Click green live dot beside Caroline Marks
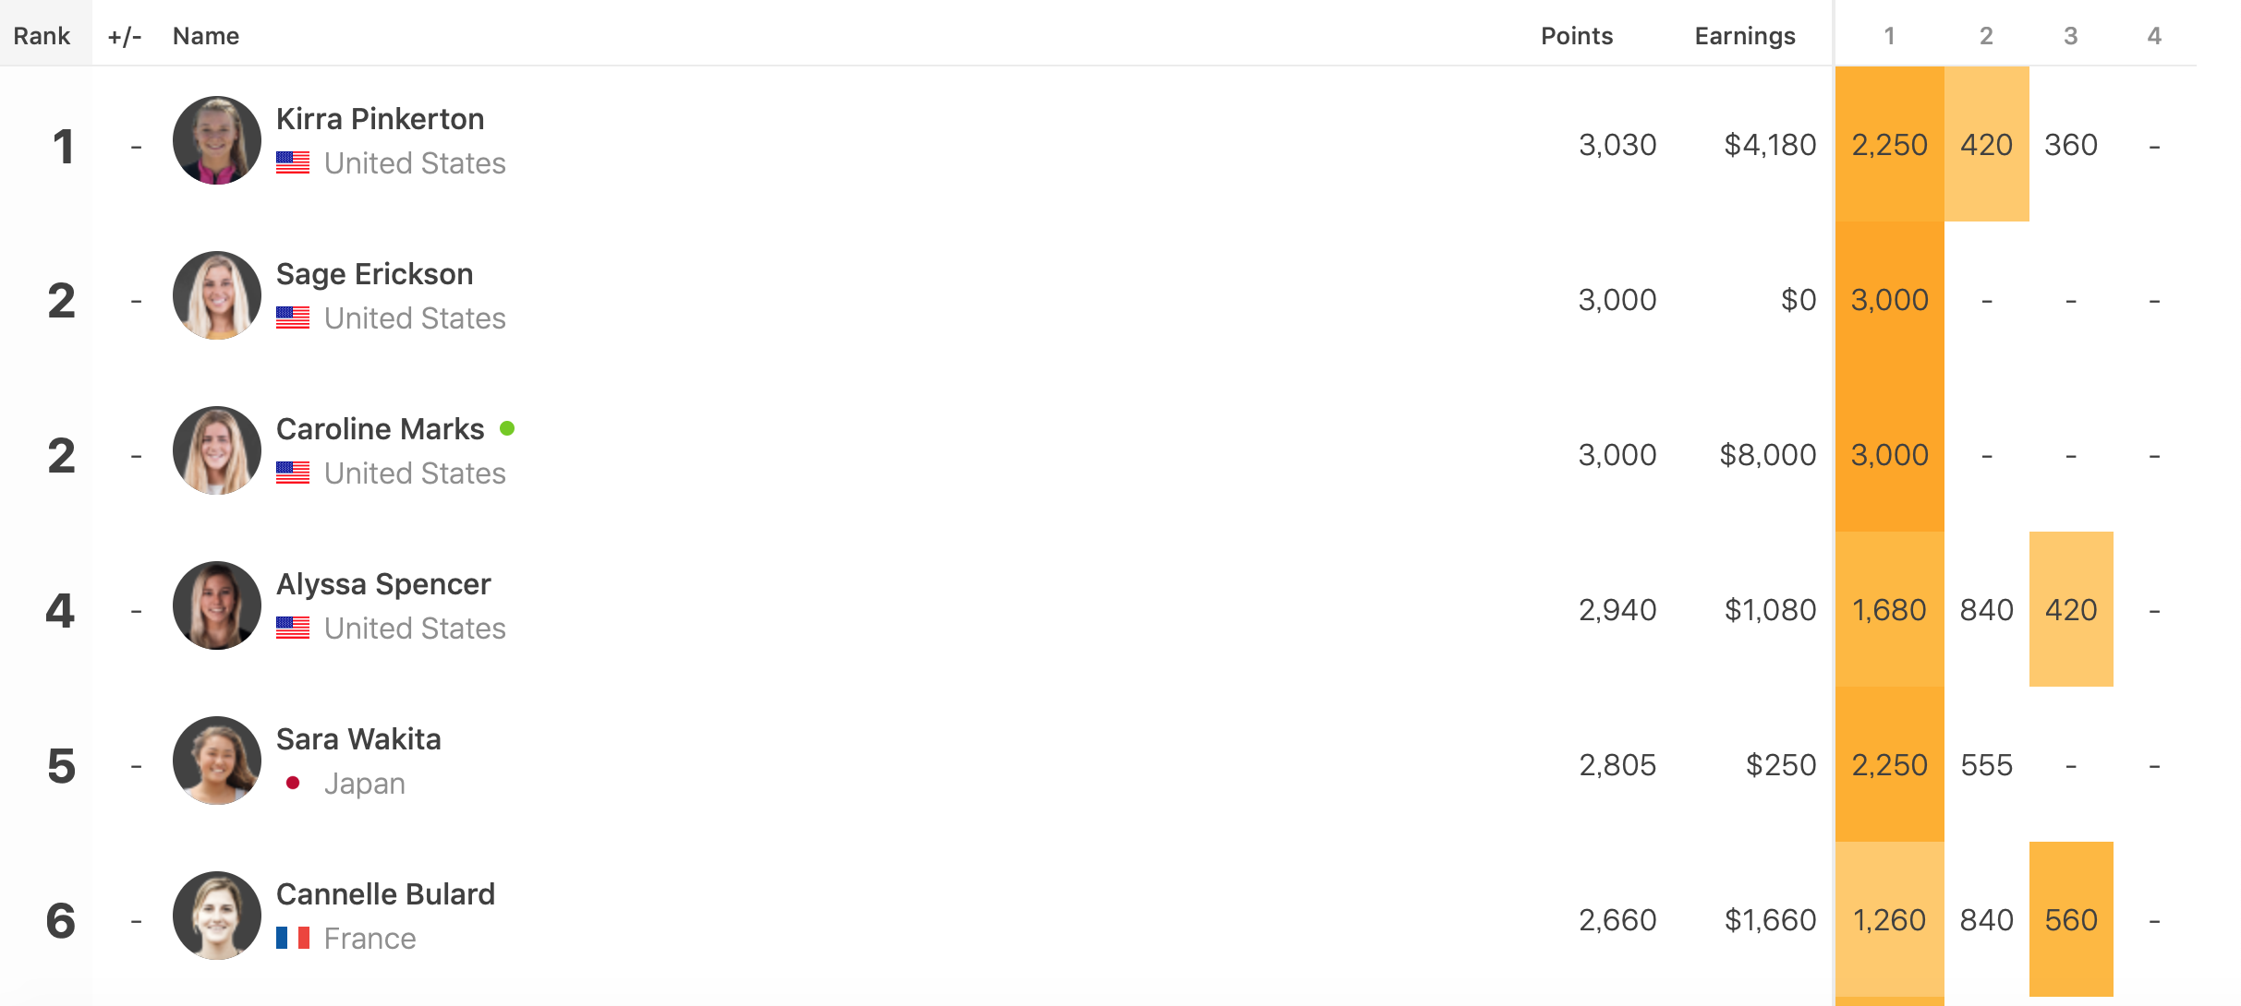This screenshot has width=2241, height=1006. (x=507, y=428)
